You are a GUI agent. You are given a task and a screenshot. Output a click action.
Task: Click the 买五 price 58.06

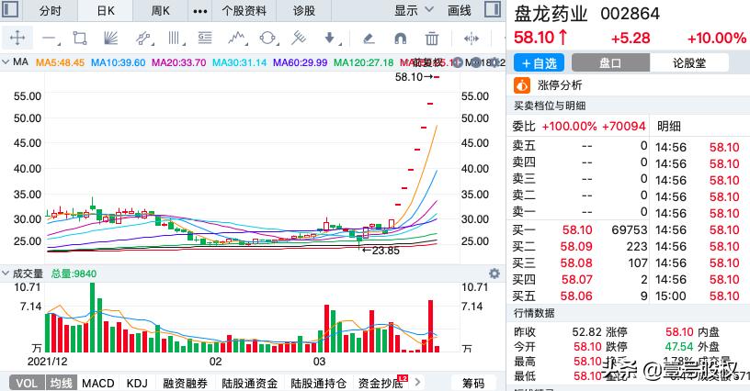tap(576, 296)
